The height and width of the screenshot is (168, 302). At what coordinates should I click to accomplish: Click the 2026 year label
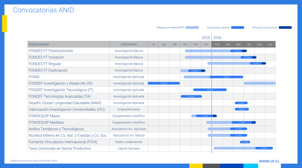[x=217, y=38]
